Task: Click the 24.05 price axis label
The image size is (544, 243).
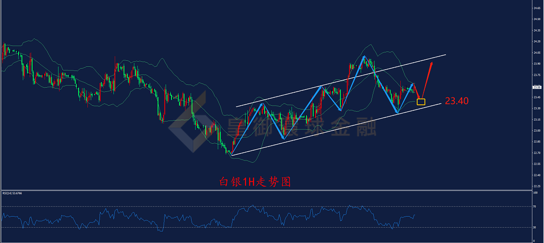Action: 537,52
